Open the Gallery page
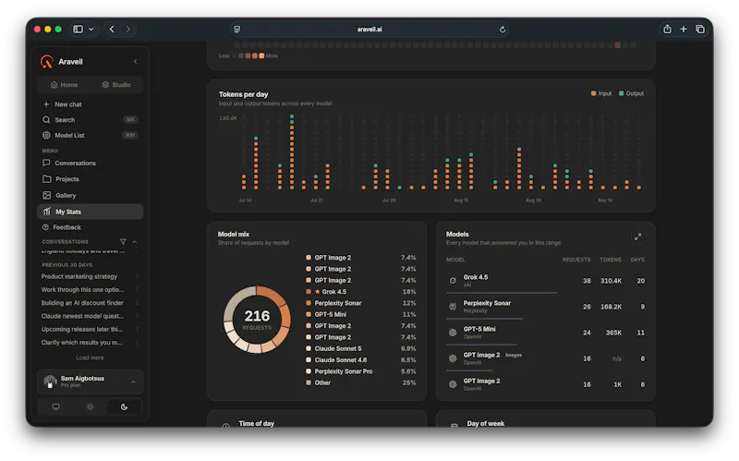739x461 pixels. pos(90,195)
